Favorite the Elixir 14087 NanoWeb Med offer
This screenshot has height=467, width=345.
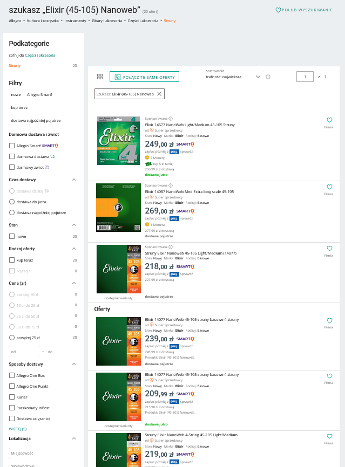click(329, 187)
